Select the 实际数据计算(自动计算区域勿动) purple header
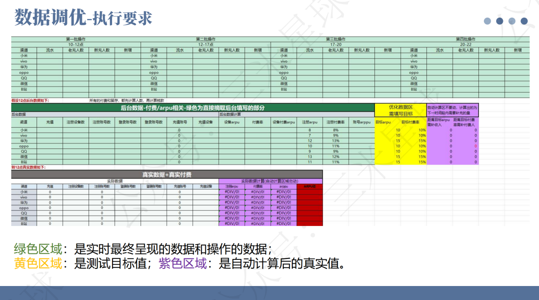 click(271, 181)
